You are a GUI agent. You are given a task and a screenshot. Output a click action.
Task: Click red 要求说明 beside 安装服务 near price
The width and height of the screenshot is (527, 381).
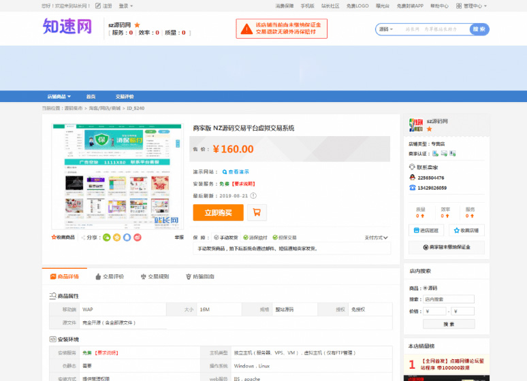[x=243, y=184]
